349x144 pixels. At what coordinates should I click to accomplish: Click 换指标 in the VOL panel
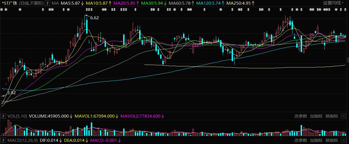pyautogui.click(x=332, y=116)
